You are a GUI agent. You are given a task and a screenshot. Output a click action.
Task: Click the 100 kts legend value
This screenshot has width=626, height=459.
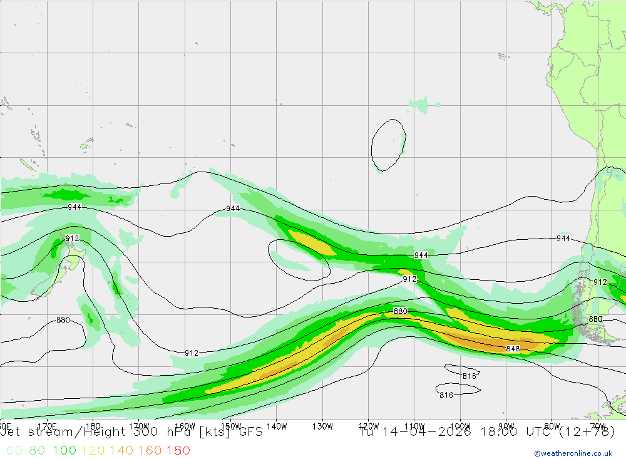point(64,451)
